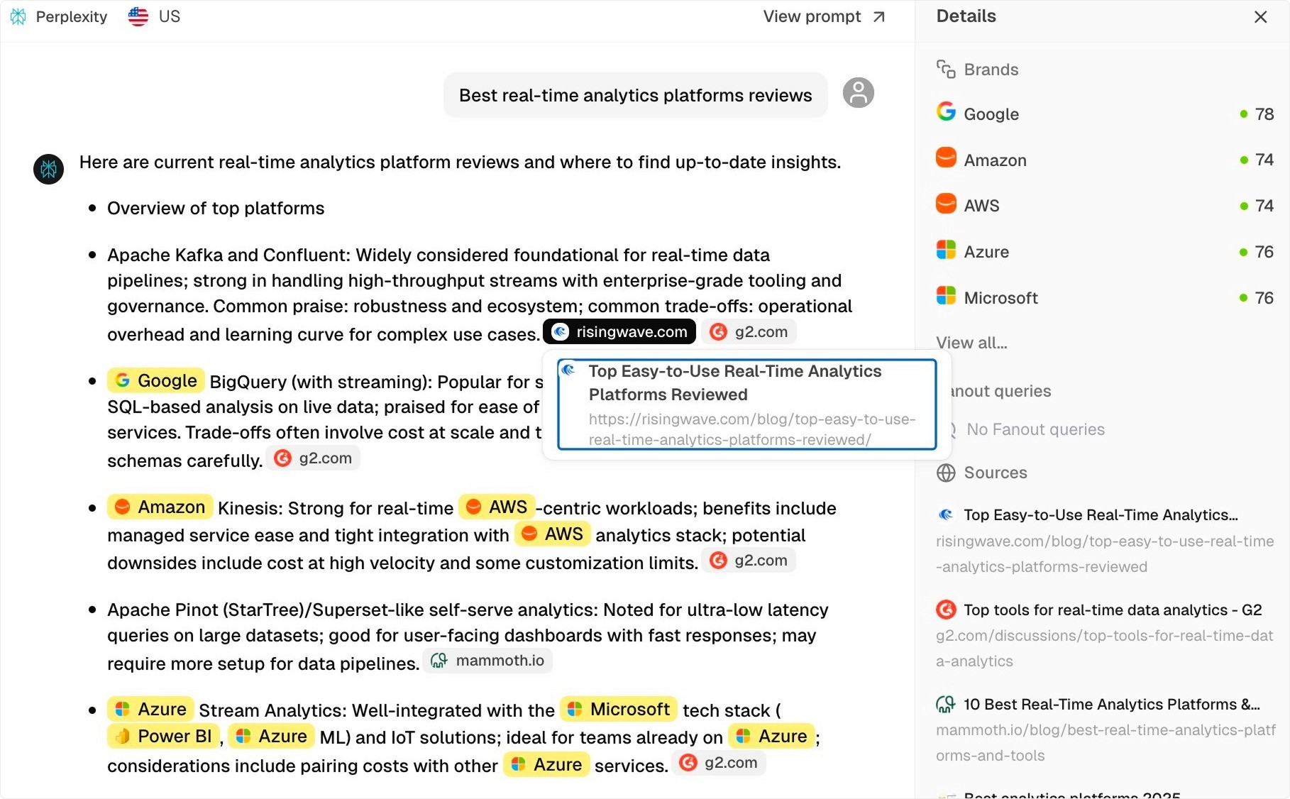Click the highlighted Google brand tag

pos(156,380)
